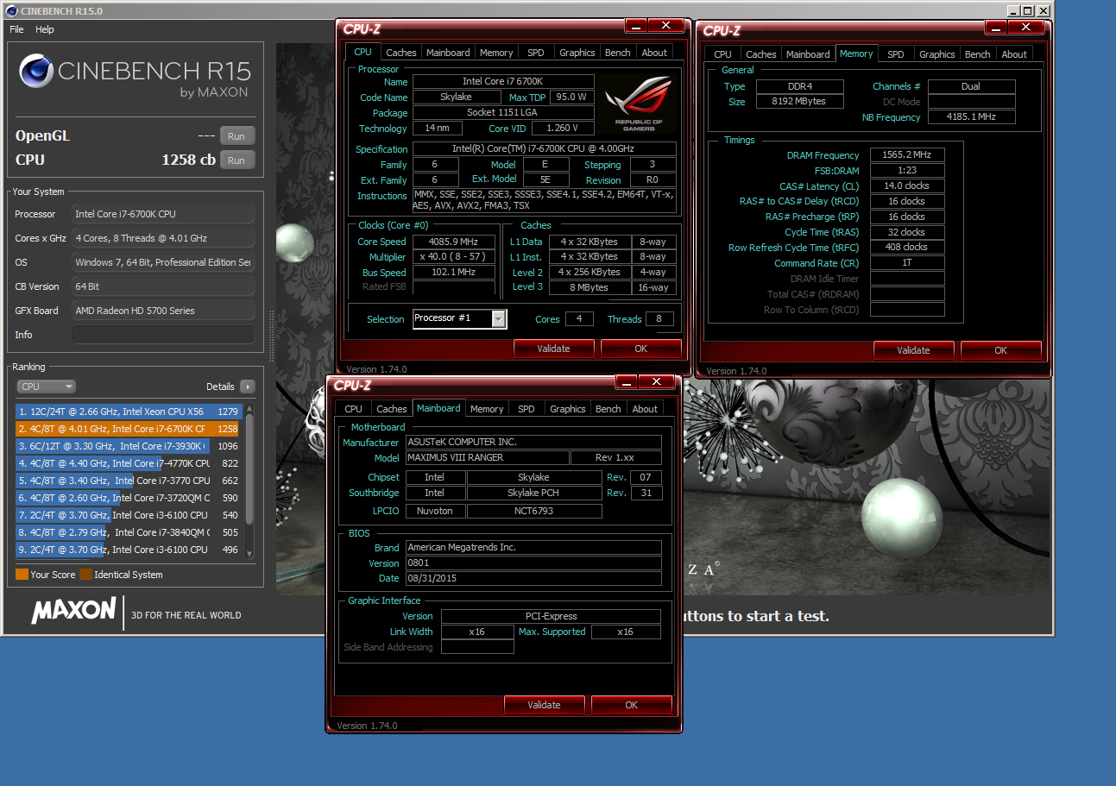1116x786 pixels.
Task: Click OK in CPU-Z CPU window
Action: pos(641,349)
